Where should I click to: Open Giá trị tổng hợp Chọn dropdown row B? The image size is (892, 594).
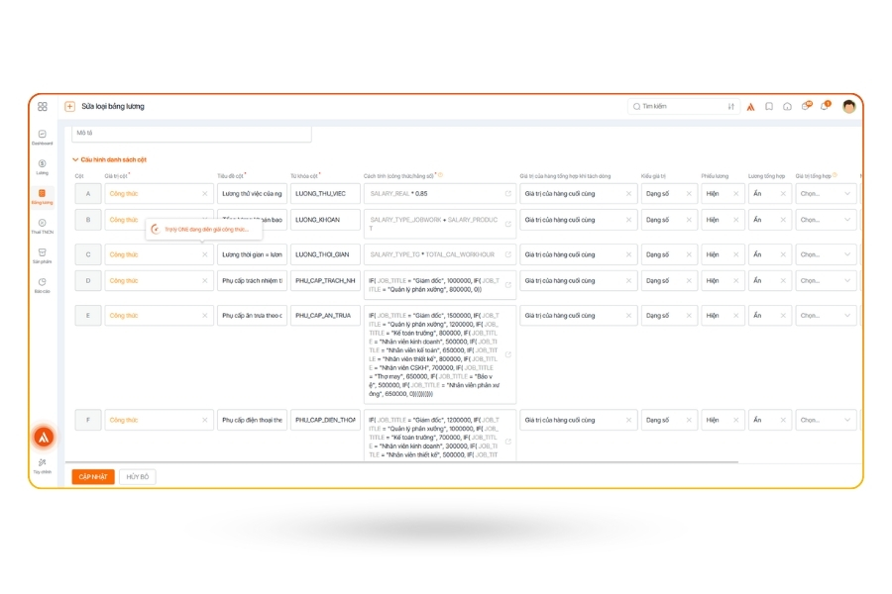coord(826,220)
